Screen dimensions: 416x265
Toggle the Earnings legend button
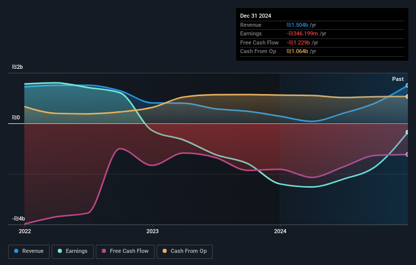point(72,251)
